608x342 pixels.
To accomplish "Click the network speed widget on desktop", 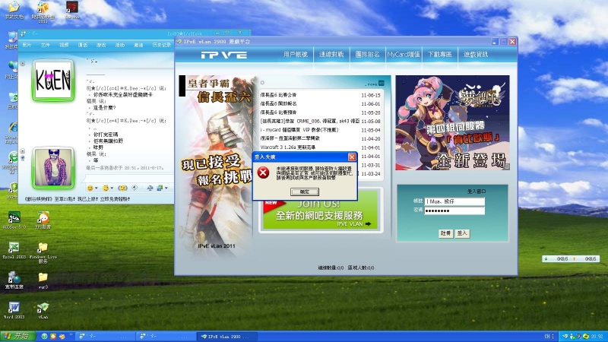I will click(x=571, y=258).
